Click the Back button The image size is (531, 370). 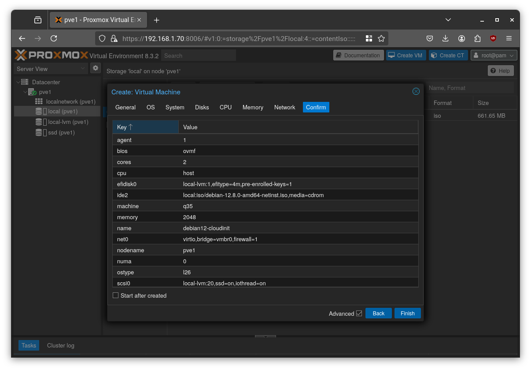(x=378, y=313)
